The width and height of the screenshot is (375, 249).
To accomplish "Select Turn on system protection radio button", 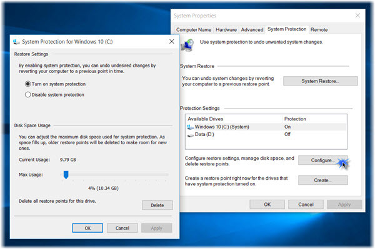I will (x=27, y=84).
